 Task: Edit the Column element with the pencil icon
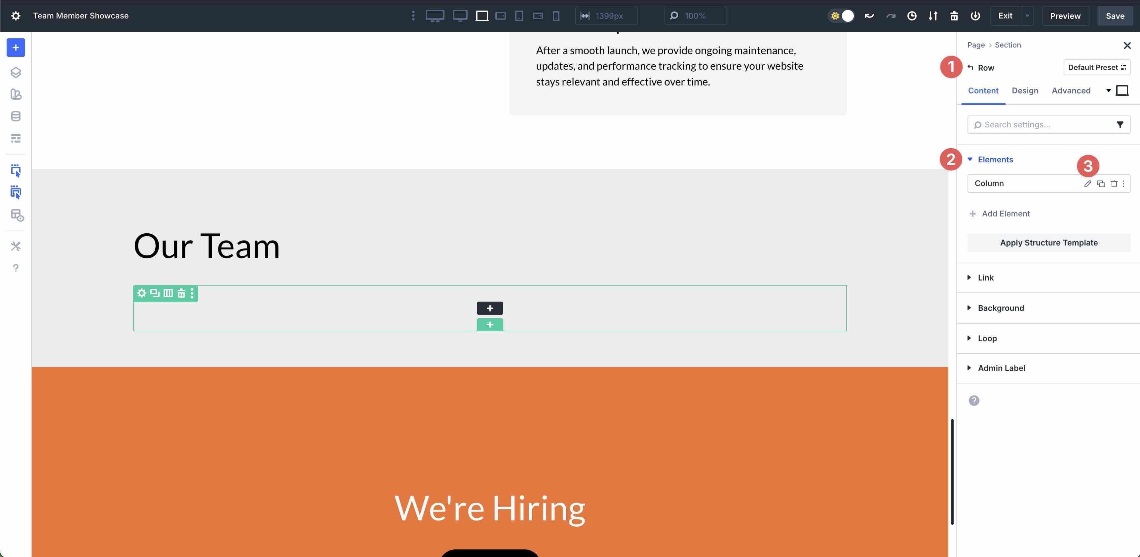pos(1088,183)
